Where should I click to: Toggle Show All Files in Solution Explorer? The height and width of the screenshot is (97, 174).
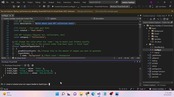167,19
